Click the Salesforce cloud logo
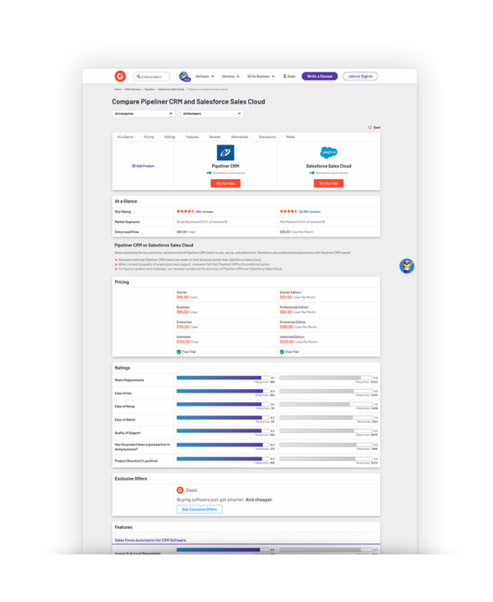The height and width of the screenshot is (602, 493). (329, 153)
